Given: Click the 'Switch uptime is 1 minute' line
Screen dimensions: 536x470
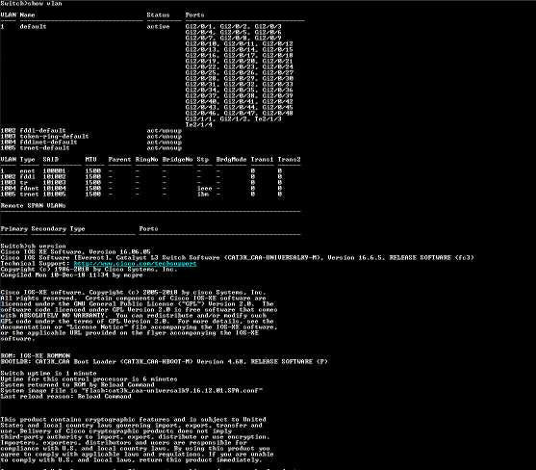Looking at the screenshot, I should point(48,373).
